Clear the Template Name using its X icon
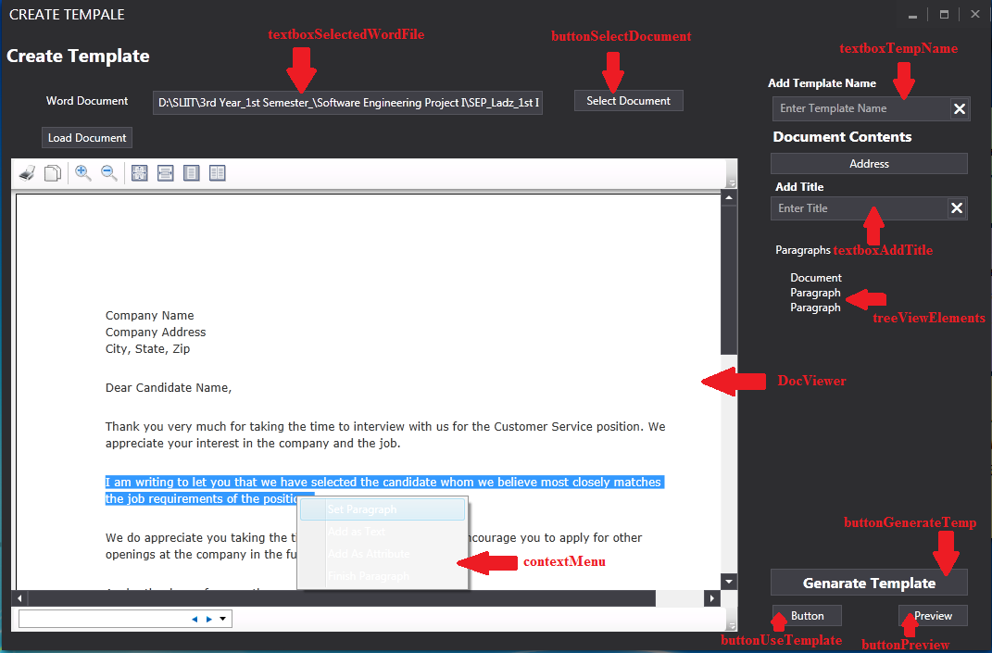Screen dimensions: 992x653 [x=957, y=108]
